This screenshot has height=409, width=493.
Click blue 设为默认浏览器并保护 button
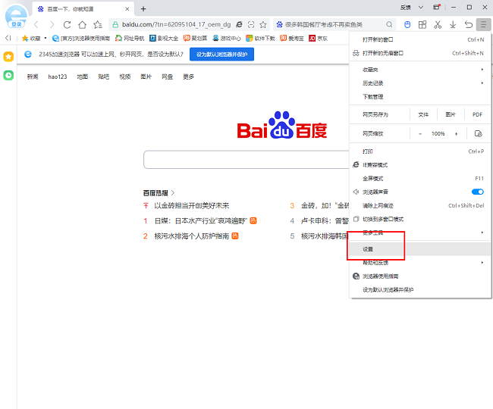click(x=221, y=55)
